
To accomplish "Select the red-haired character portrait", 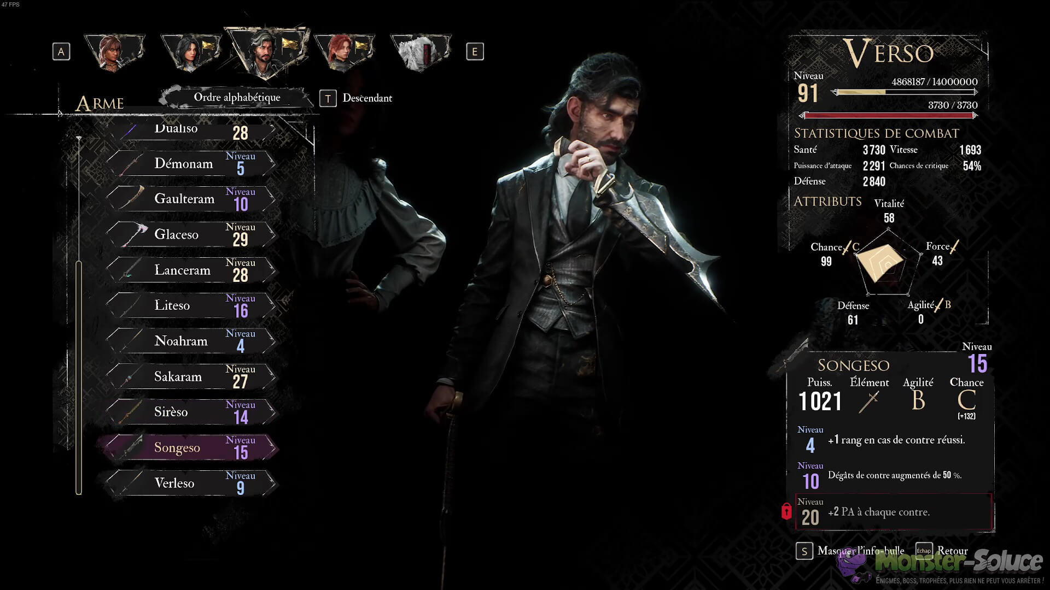I will 344,52.
